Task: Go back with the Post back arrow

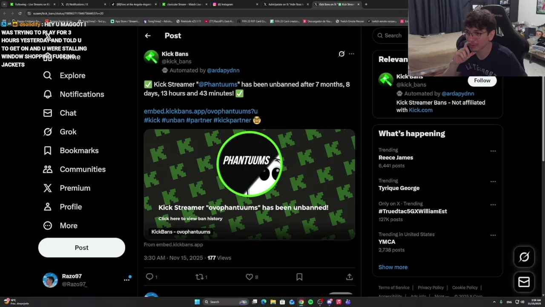Action: pos(148,36)
